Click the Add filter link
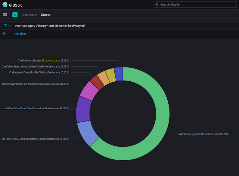 point(19,34)
